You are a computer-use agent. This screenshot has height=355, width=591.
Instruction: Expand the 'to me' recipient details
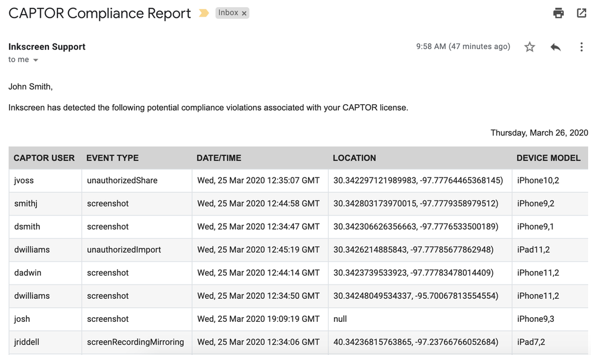[x=22, y=59]
